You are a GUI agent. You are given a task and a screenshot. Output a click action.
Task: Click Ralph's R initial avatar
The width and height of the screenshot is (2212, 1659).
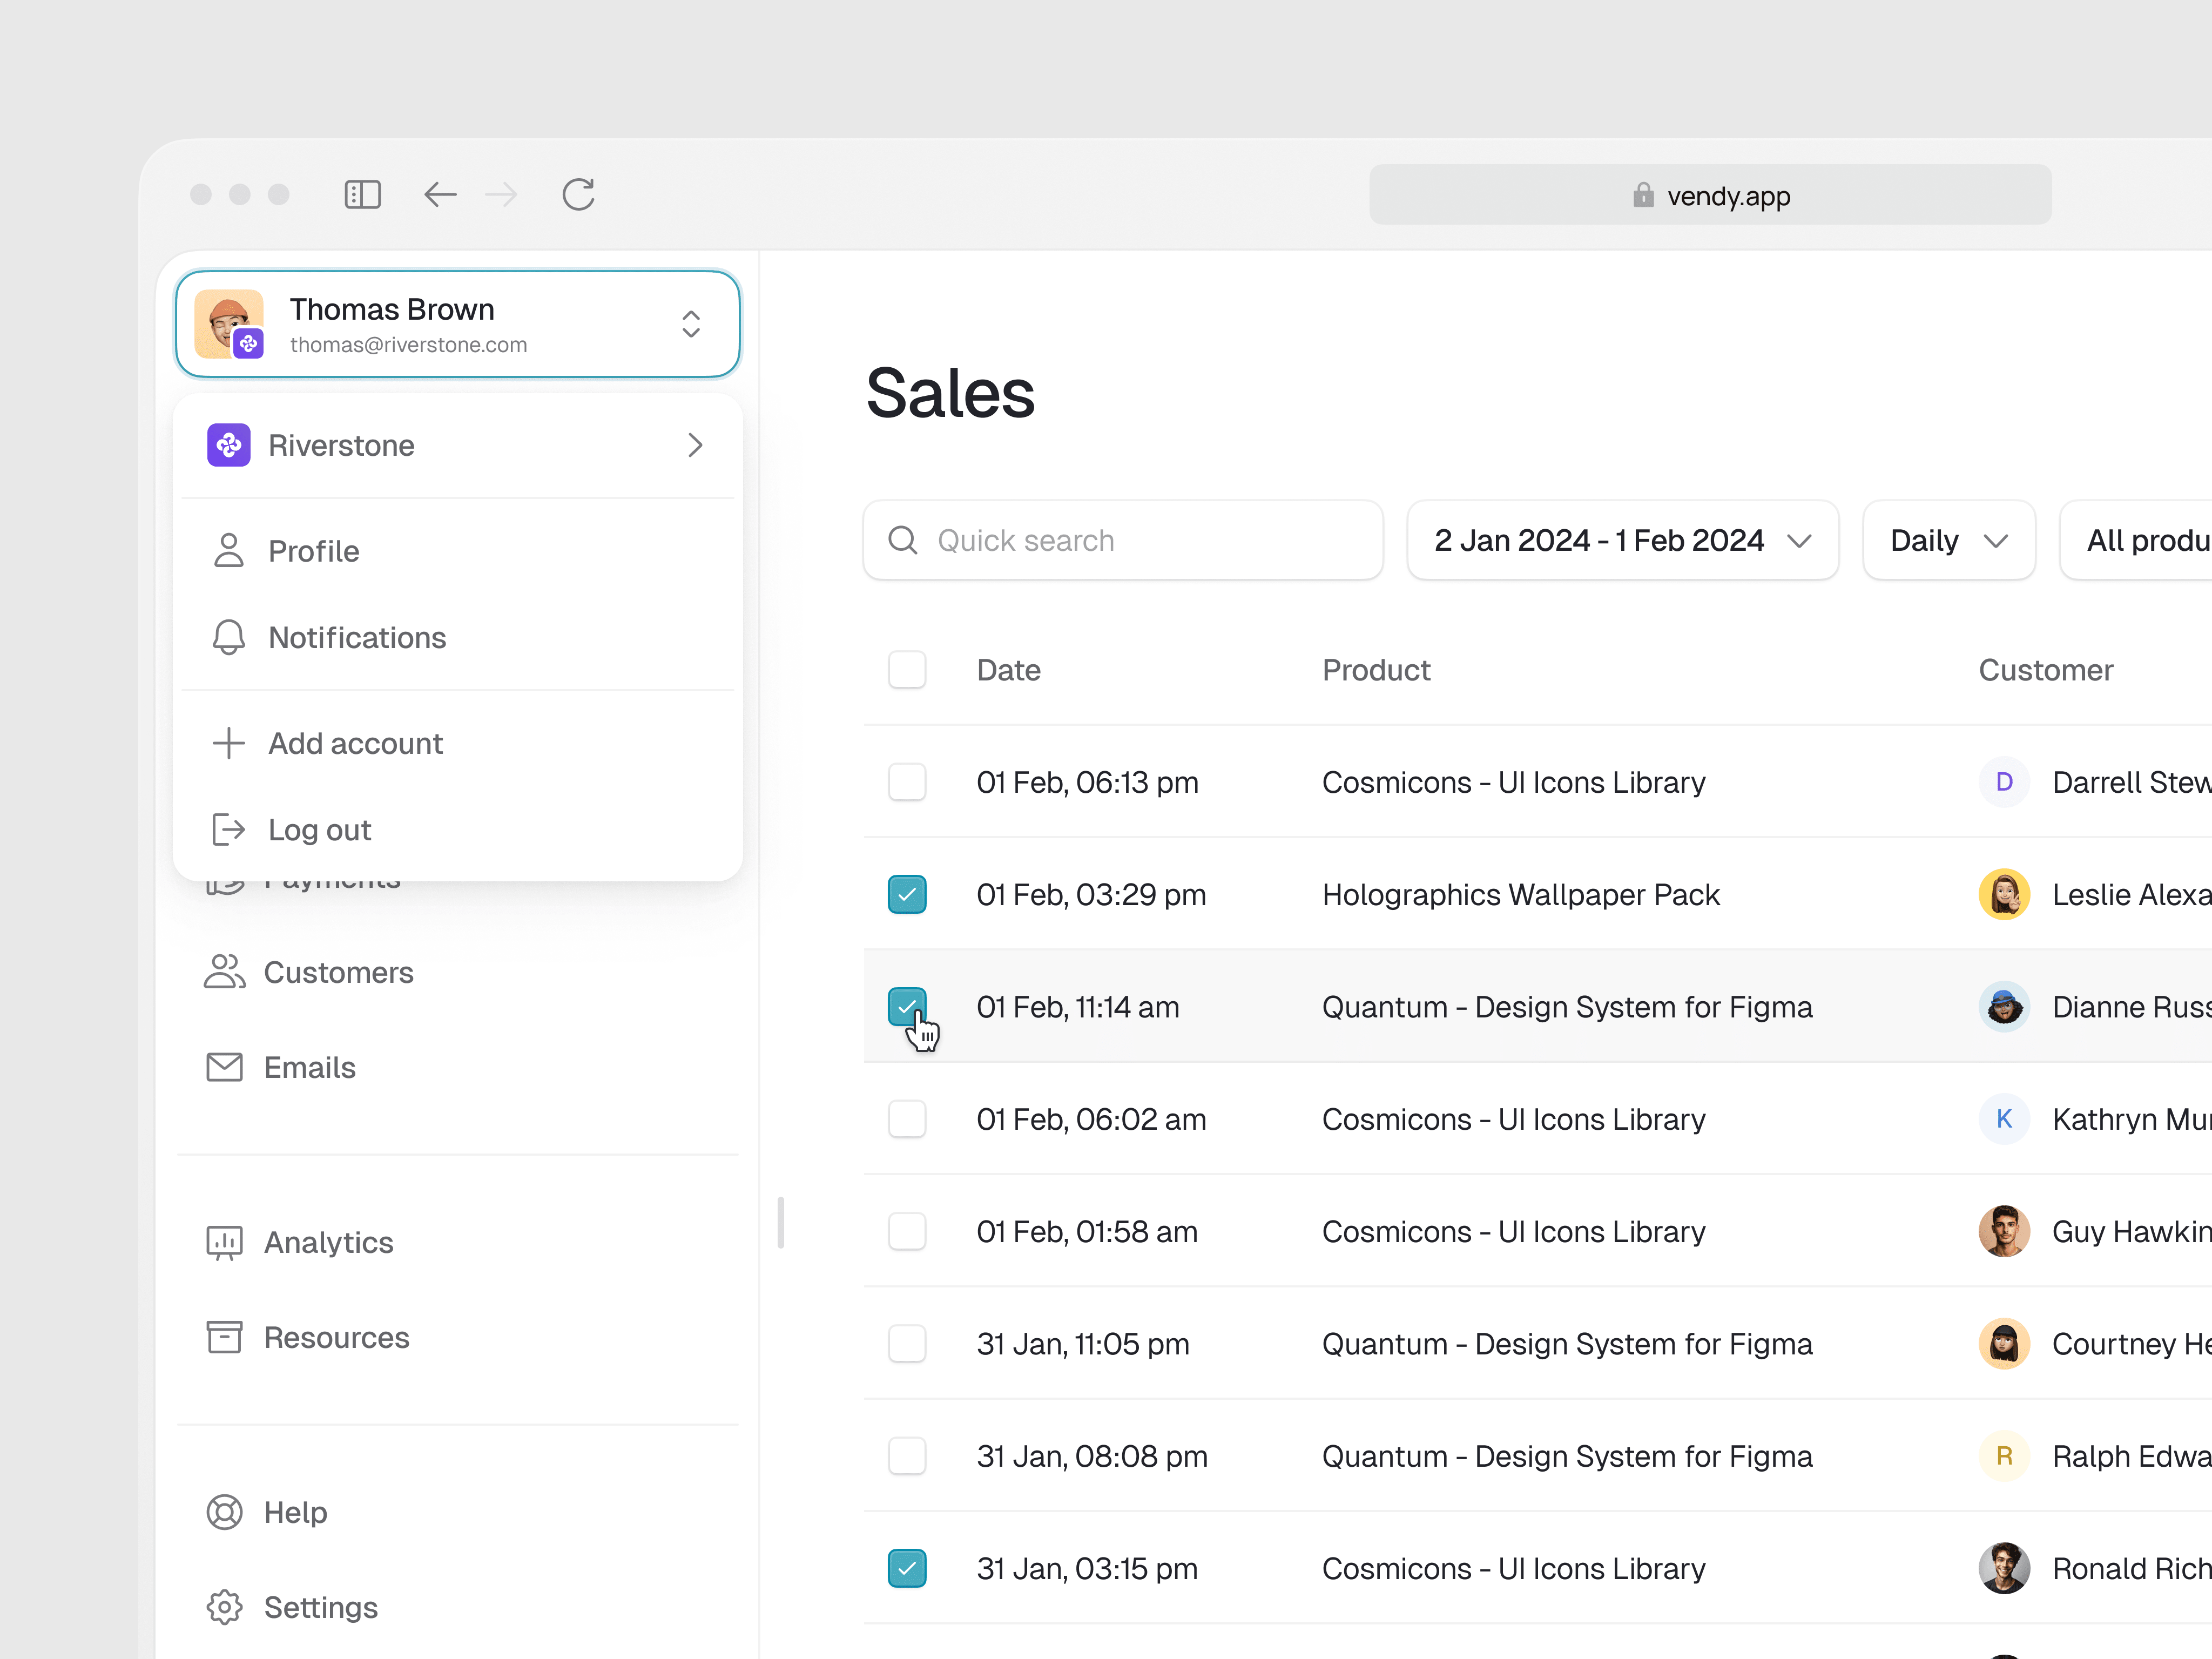[2004, 1456]
